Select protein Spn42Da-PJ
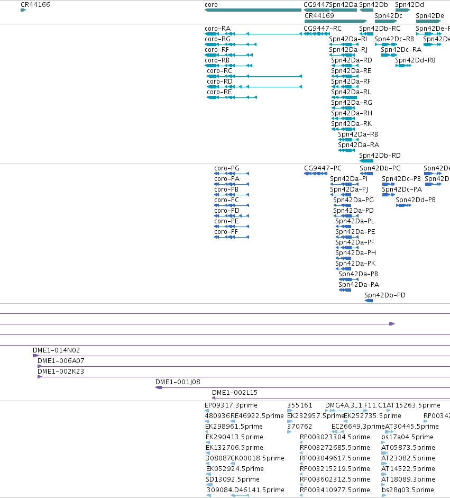The width and height of the screenshot is (450, 498). coord(349,189)
